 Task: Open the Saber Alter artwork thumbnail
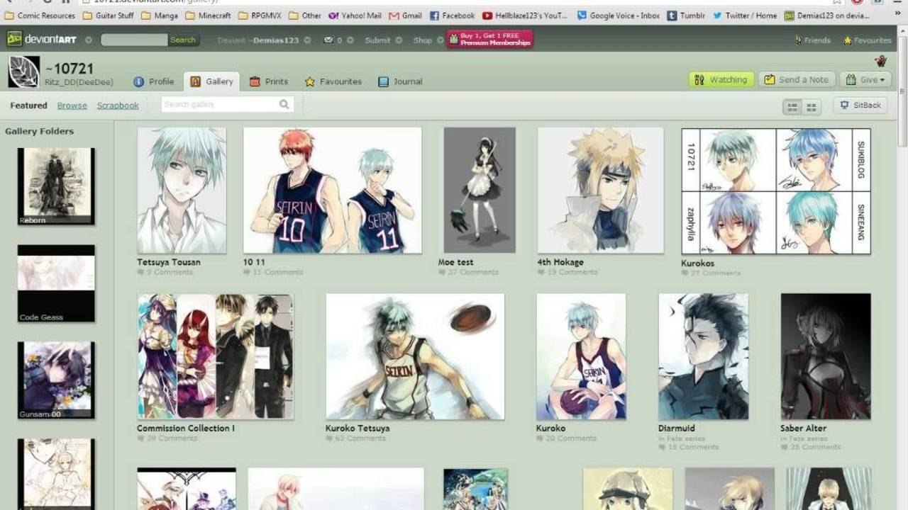(826, 356)
